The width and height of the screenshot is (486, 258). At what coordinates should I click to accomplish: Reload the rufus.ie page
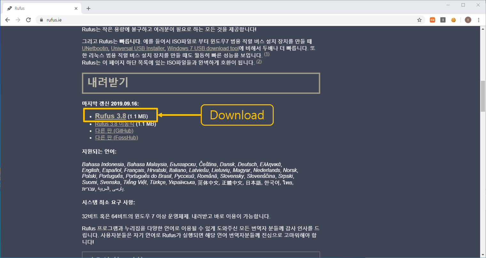tap(28, 20)
